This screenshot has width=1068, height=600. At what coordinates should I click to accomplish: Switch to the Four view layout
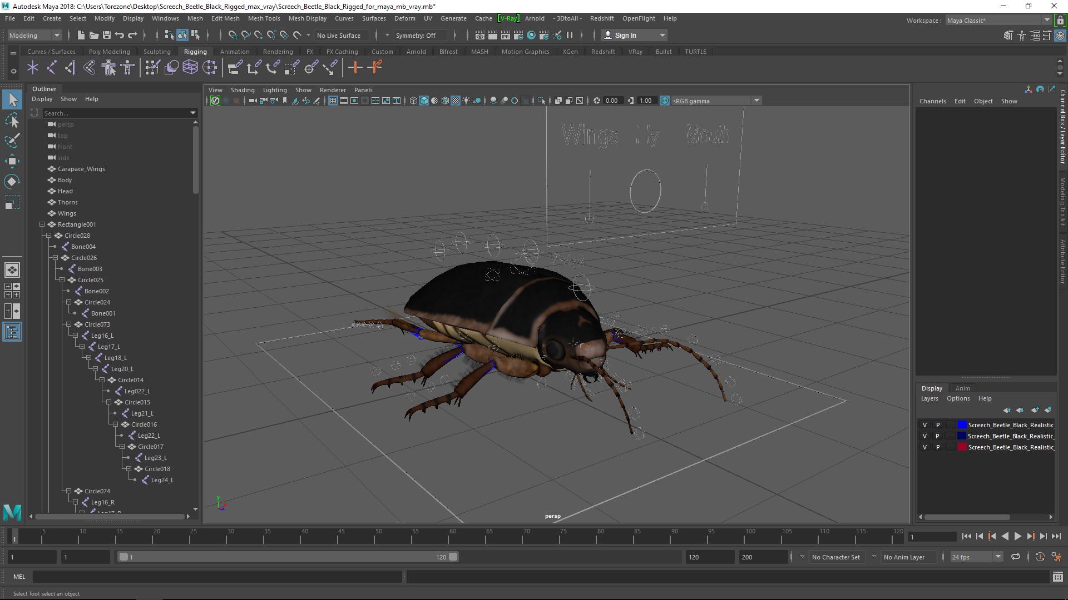click(x=12, y=291)
